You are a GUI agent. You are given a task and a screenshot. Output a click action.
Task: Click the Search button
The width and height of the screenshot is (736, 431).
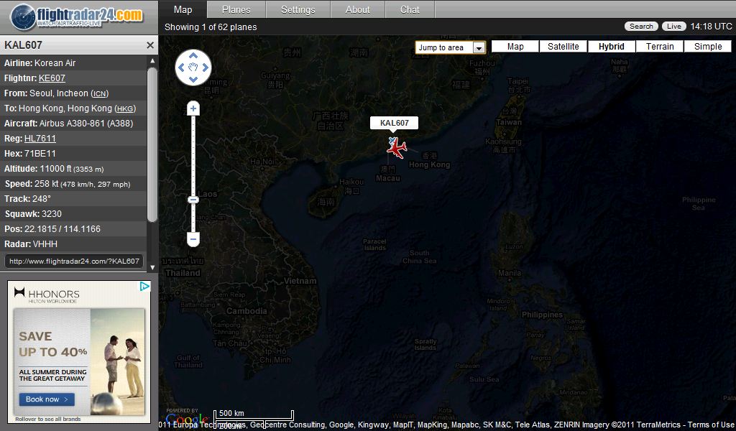pyautogui.click(x=641, y=27)
